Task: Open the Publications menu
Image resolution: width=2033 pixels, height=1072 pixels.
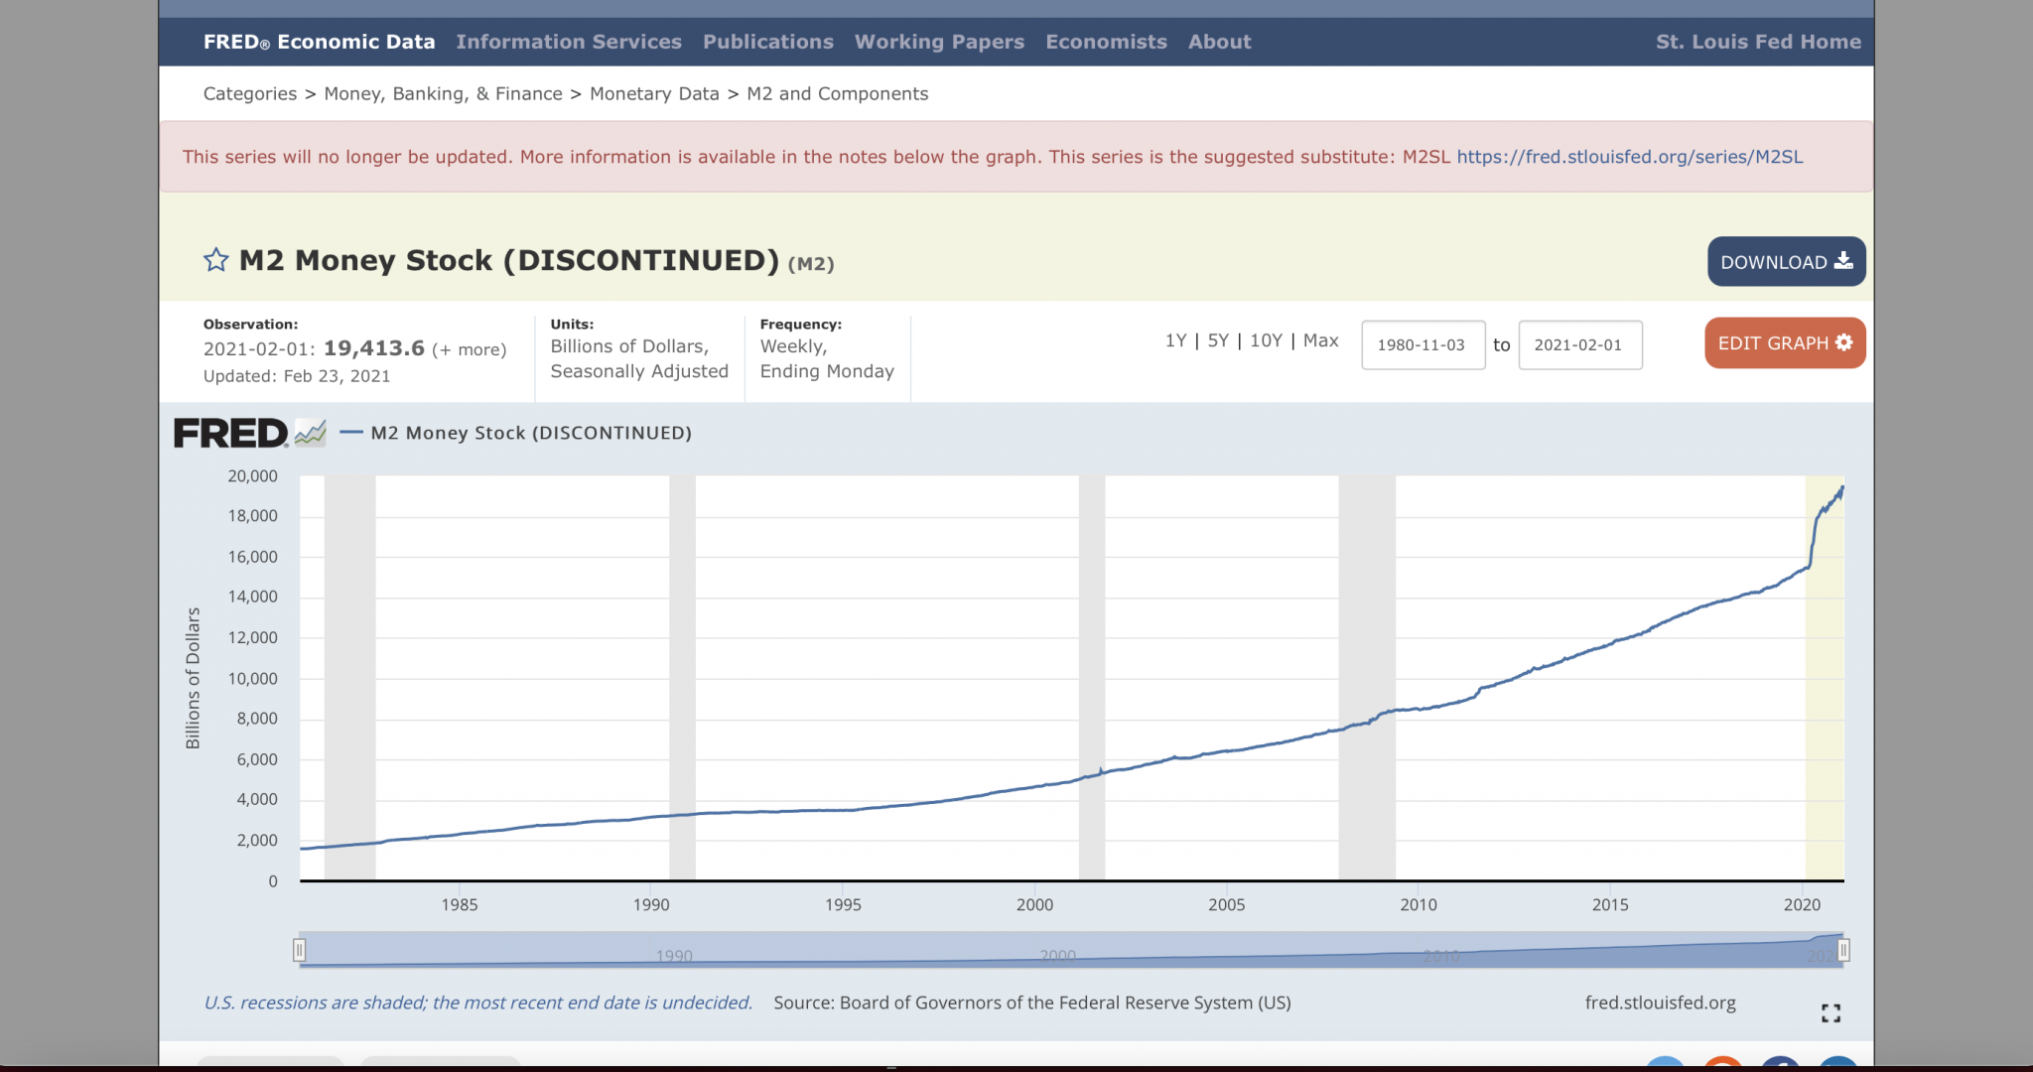Action: (x=768, y=42)
